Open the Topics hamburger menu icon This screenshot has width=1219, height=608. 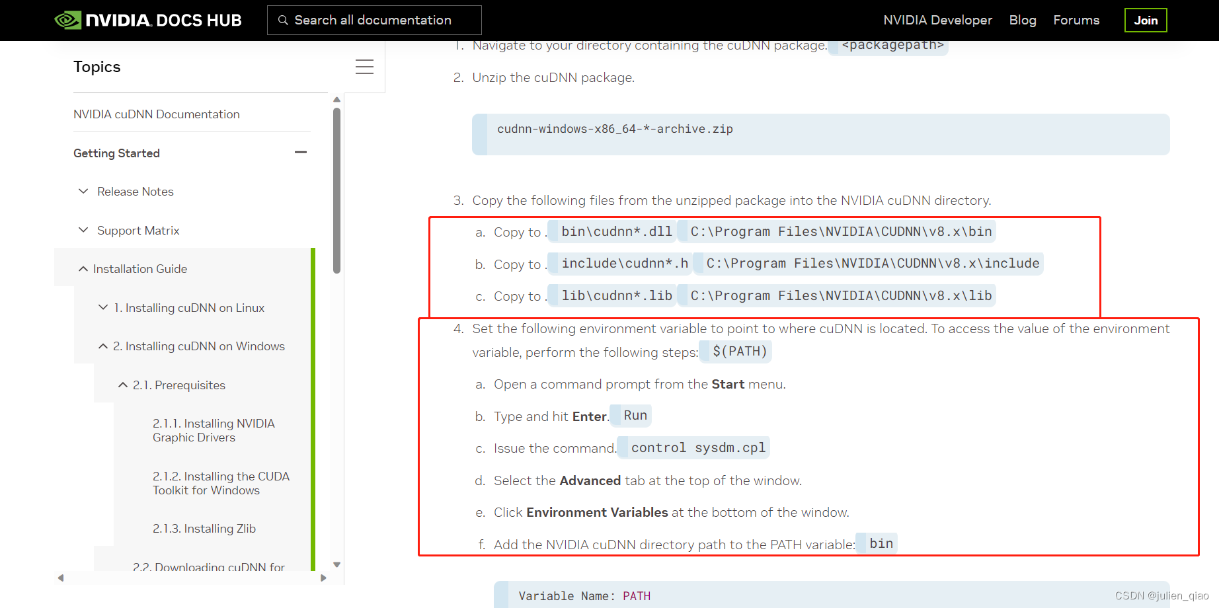click(364, 67)
